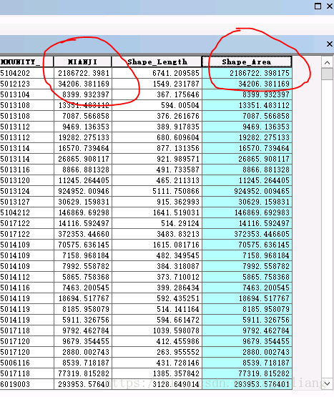The height and width of the screenshot is (397, 334).
Task: Click the code 5012123 in first column
Action: pyautogui.click(x=26, y=84)
